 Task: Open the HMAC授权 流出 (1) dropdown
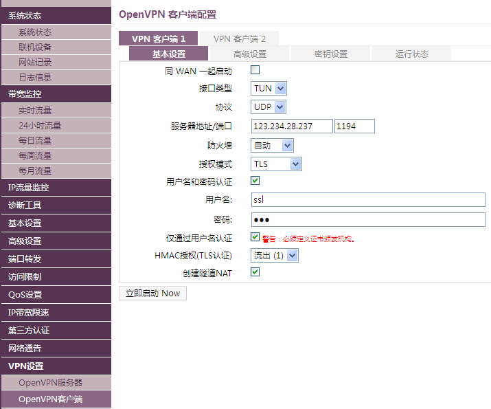[x=274, y=255]
